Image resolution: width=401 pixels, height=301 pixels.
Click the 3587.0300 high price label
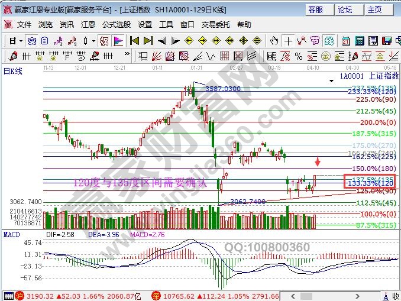coord(222,88)
